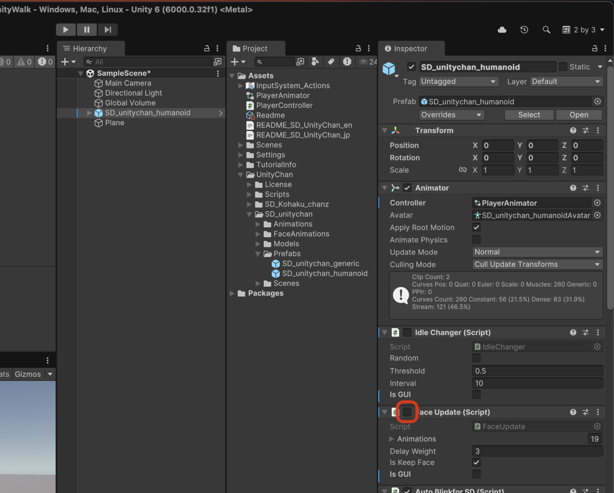The image size is (614, 493).
Task: Click the Scale constrain proportions link icon
Action: point(462,170)
